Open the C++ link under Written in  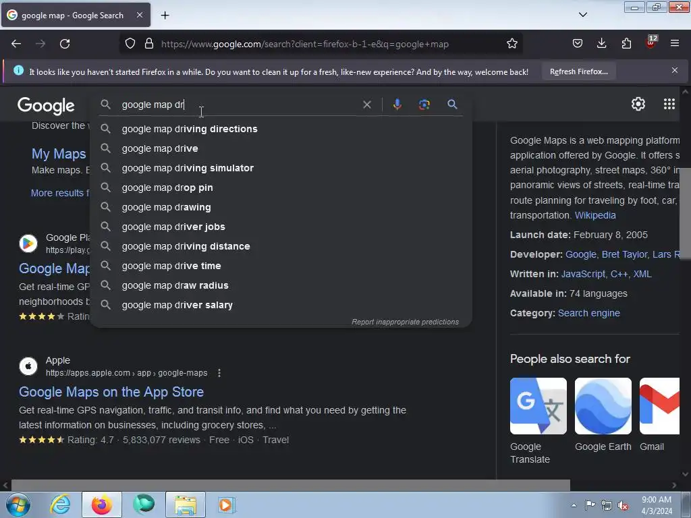click(x=619, y=274)
